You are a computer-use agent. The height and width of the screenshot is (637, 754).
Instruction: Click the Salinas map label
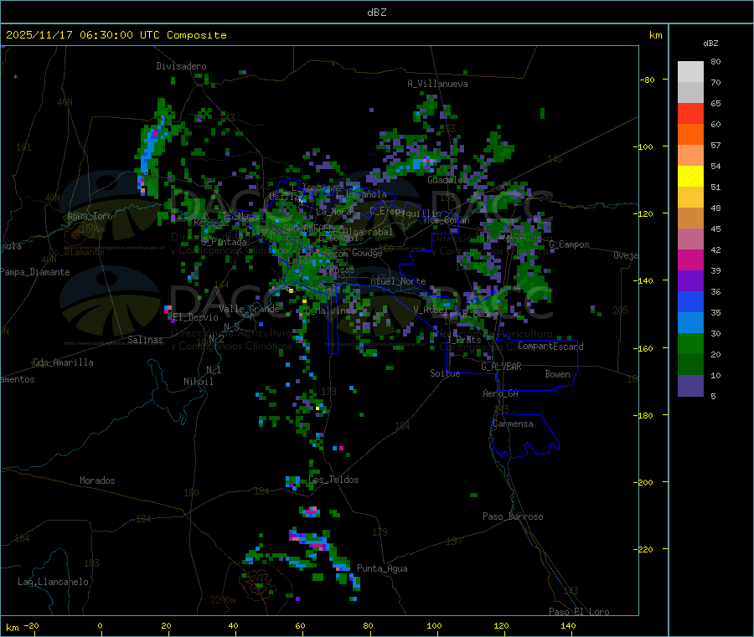145,340
